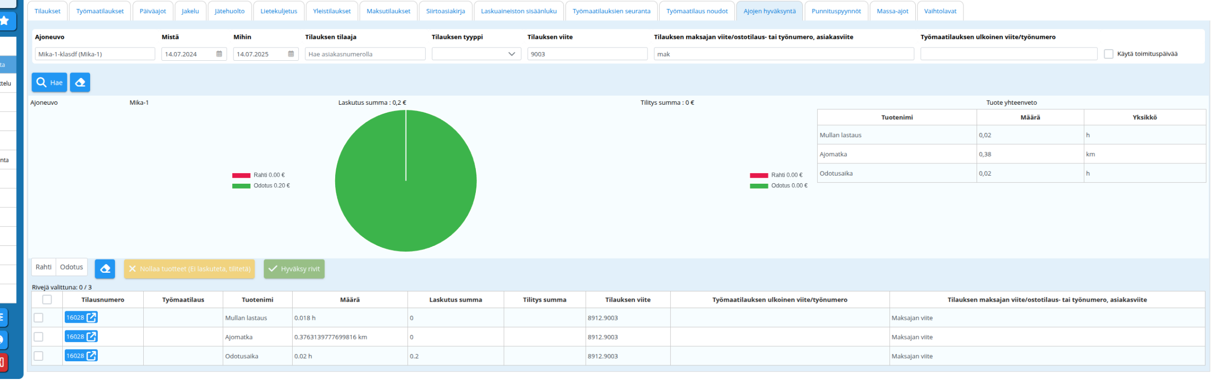Open the calendar picker for Mihin date
1211x380 pixels.
pyautogui.click(x=291, y=54)
